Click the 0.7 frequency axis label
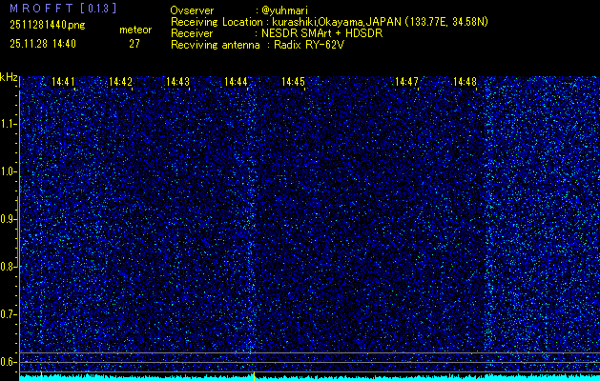 8,314
